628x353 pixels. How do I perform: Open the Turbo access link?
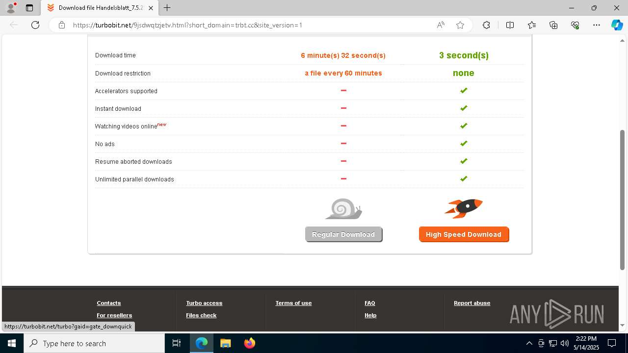click(x=204, y=303)
